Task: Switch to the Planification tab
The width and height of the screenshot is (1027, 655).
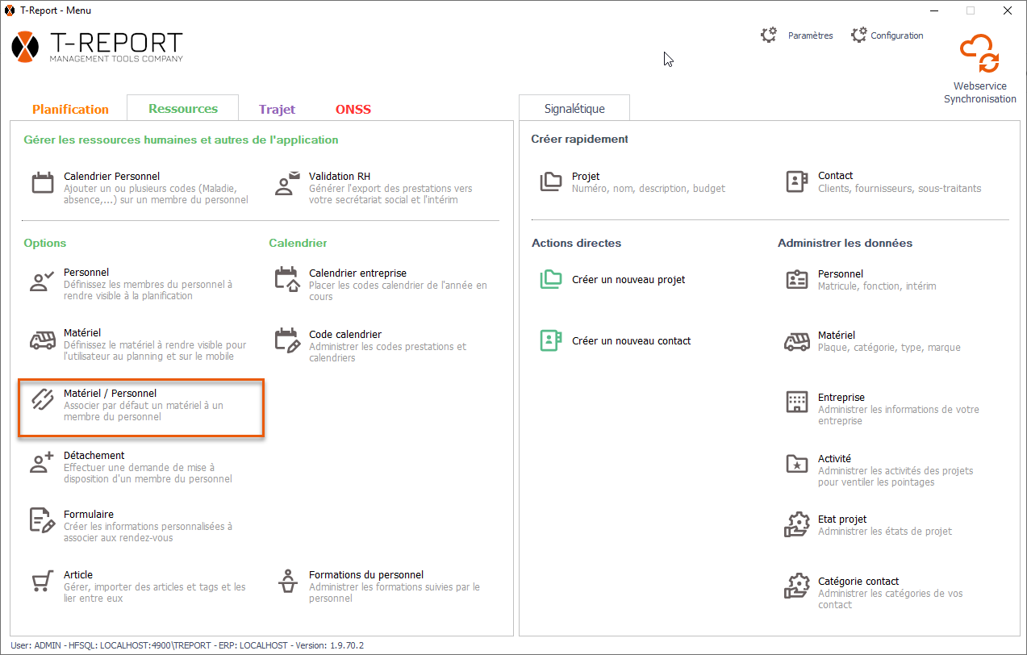Action: pos(70,109)
